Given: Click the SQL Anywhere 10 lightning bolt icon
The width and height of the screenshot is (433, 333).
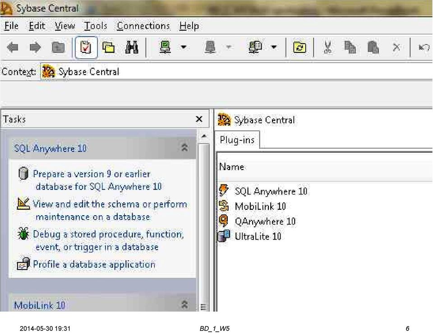Looking at the screenshot, I should point(224,191).
